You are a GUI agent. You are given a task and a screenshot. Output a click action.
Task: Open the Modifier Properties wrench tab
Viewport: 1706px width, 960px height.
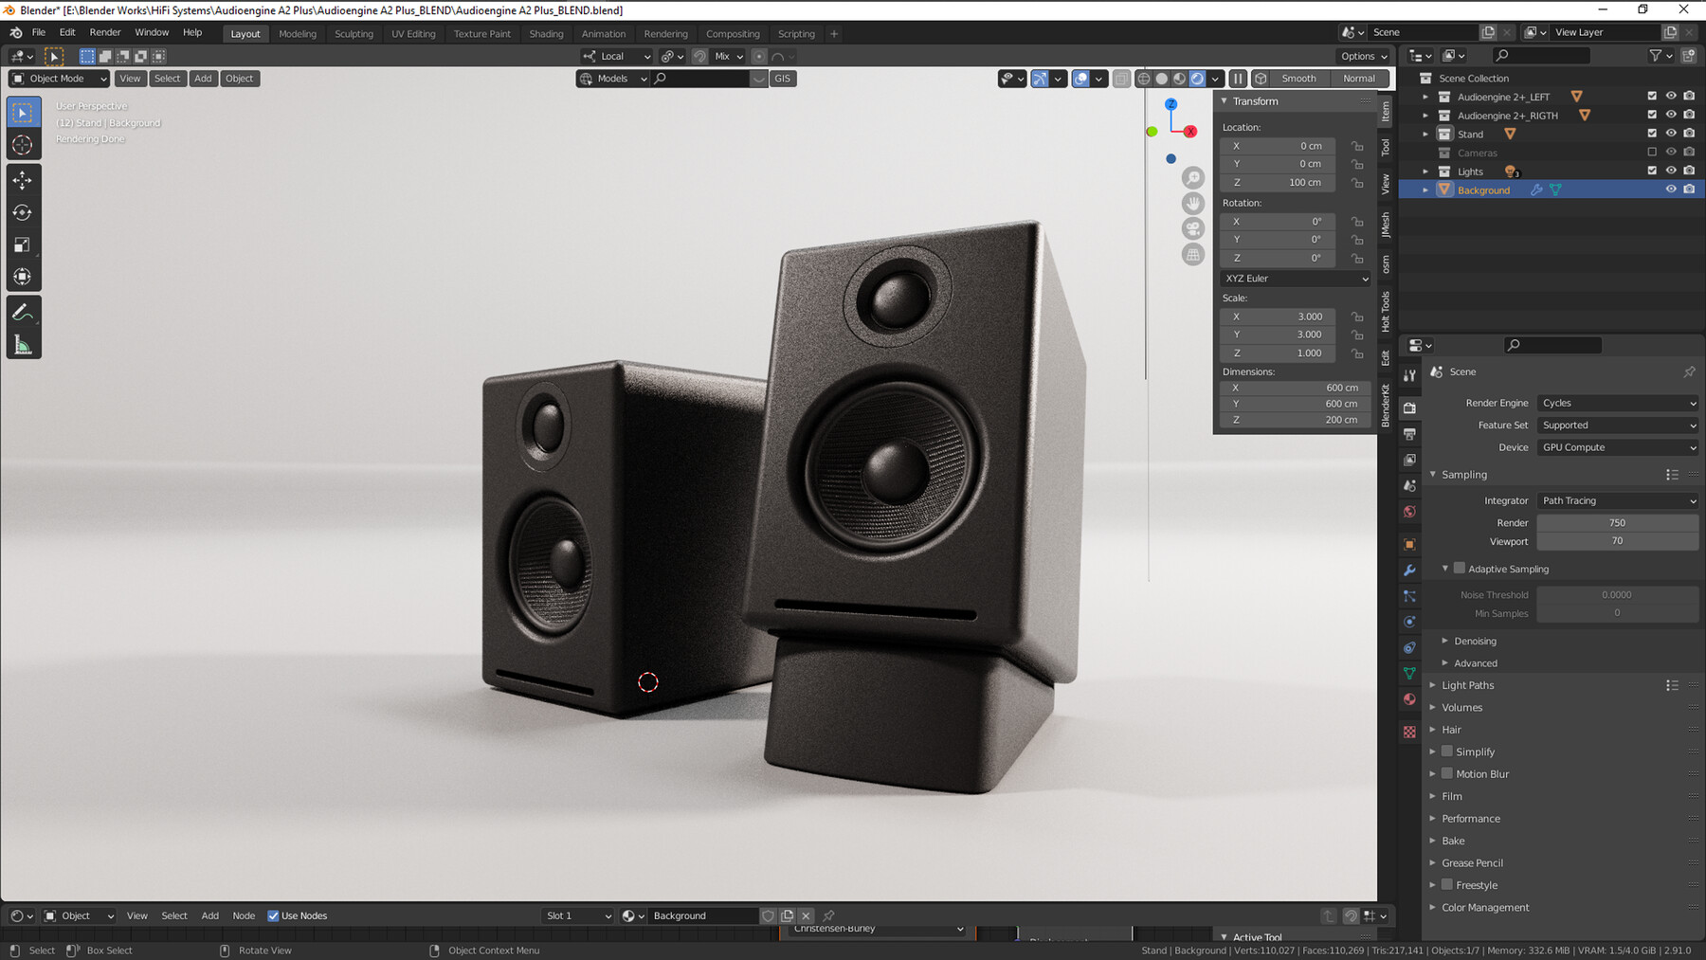(1409, 570)
